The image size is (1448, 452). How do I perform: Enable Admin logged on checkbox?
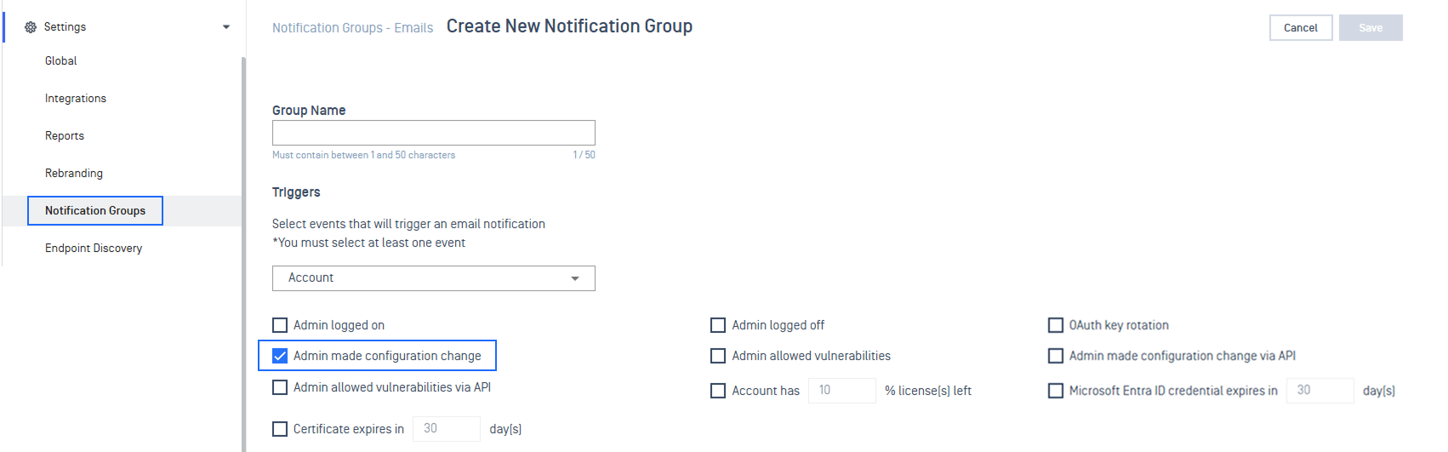(x=280, y=325)
